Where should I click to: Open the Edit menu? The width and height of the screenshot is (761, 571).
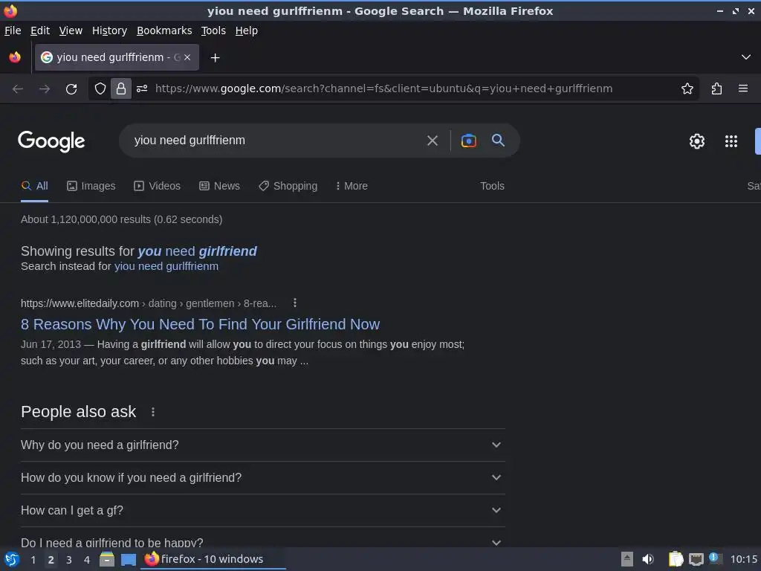point(40,30)
